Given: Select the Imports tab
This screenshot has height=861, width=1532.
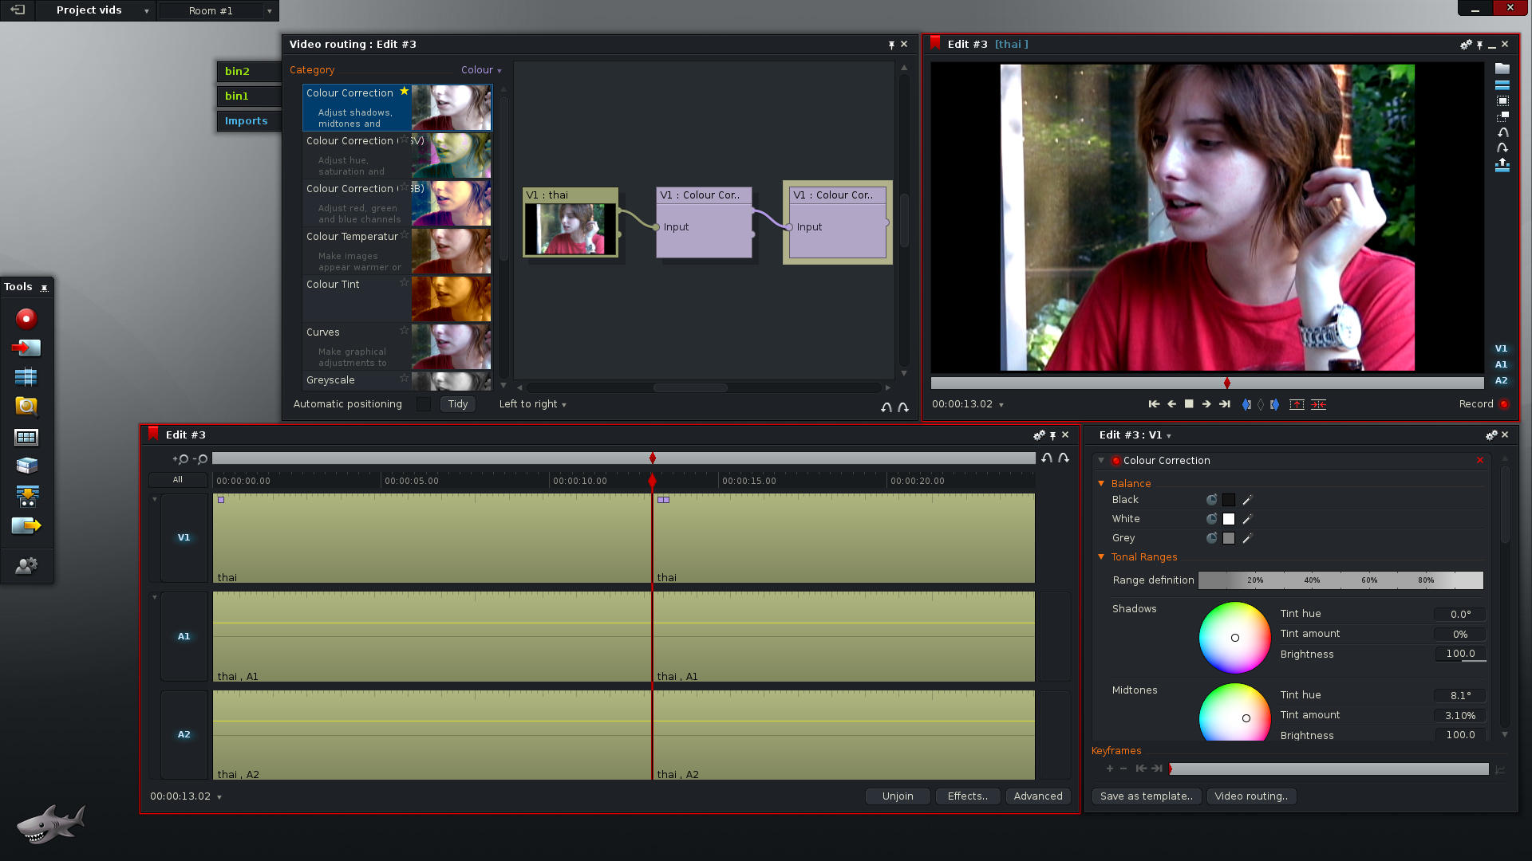Looking at the screenshot, I should (x=246, y=121).
